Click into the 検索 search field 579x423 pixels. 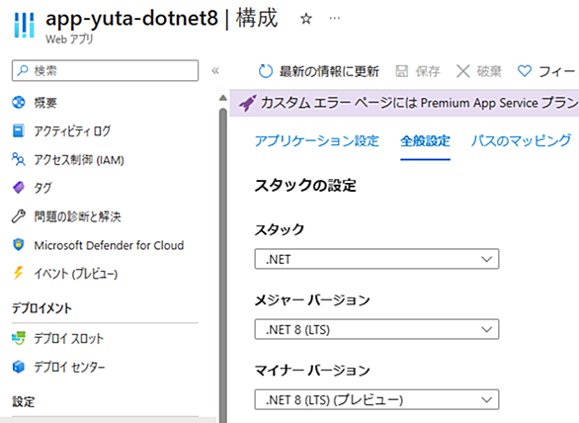click(106, 70)
